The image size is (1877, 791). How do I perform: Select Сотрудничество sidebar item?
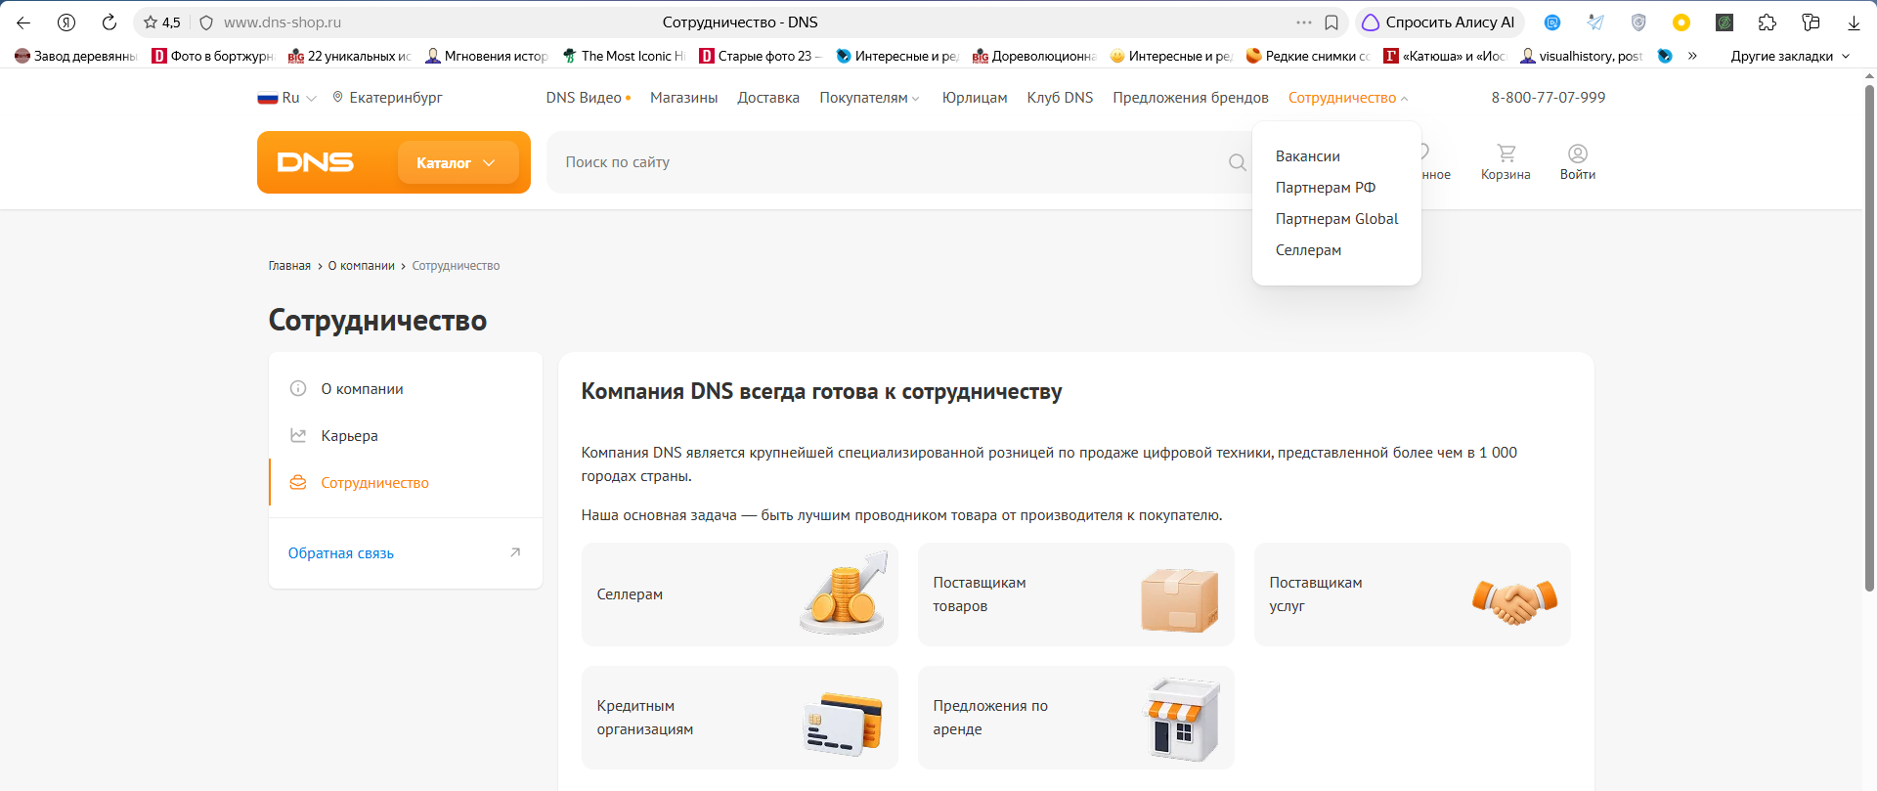[x=406, y=483]
